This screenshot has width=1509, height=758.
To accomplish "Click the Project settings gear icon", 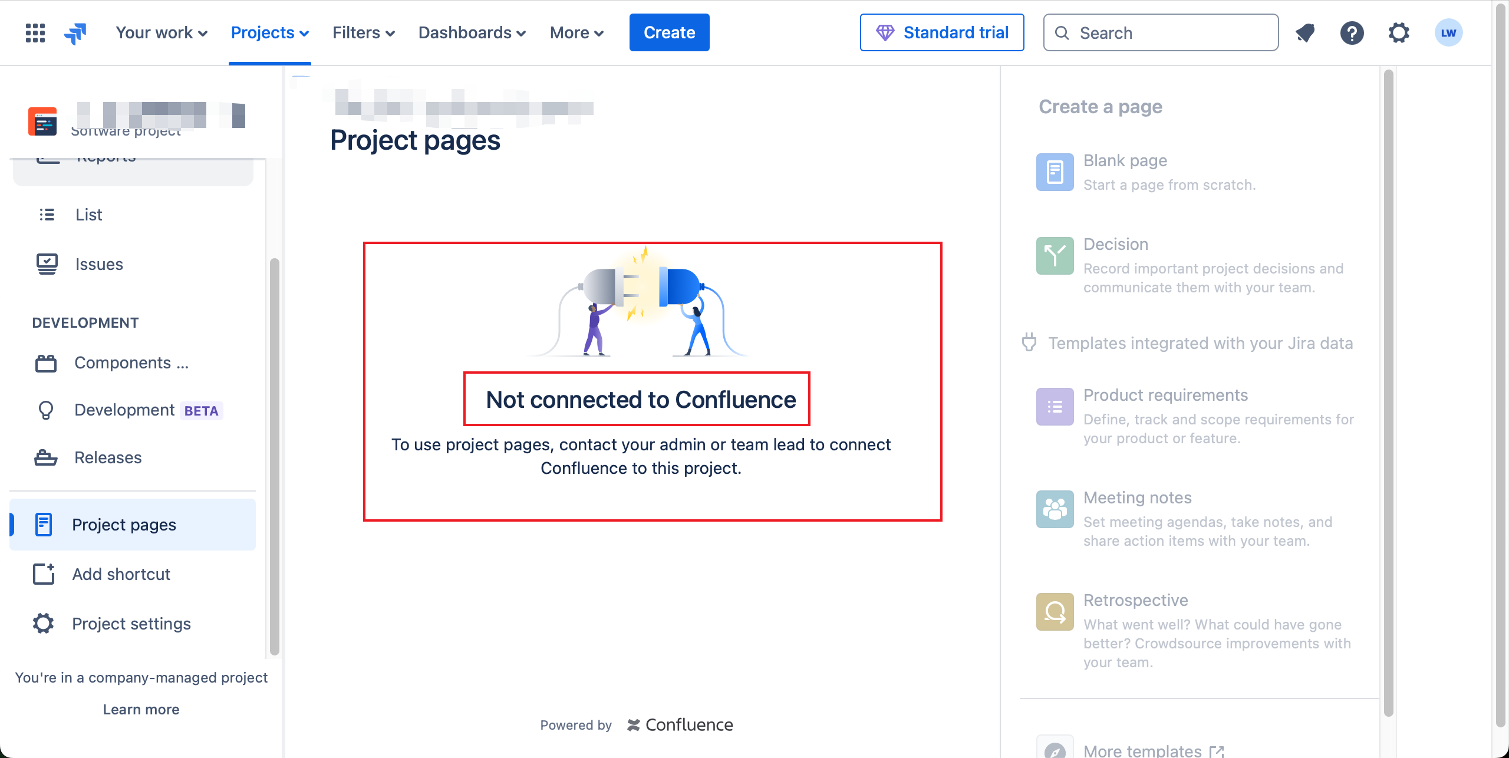I will (x=44, y=624).
